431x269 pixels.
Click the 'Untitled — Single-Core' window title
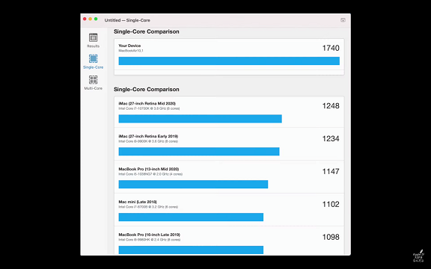click(x=127, y=20)
